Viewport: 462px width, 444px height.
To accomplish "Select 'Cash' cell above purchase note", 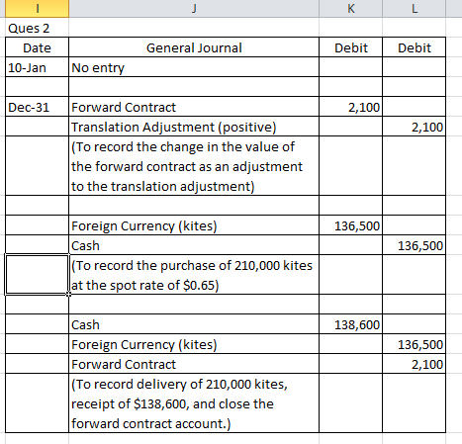I will click(194, 245).
